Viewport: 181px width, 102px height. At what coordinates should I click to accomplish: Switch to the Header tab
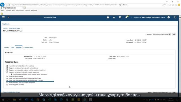pos(7,48)
